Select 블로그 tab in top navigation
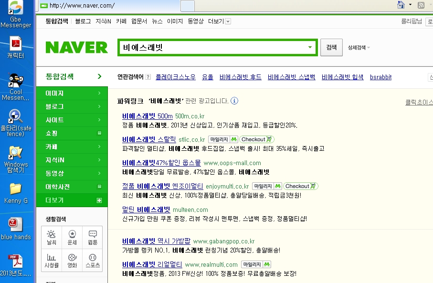Viewport: 433px width, 283px height. click(x=83, y=21)
